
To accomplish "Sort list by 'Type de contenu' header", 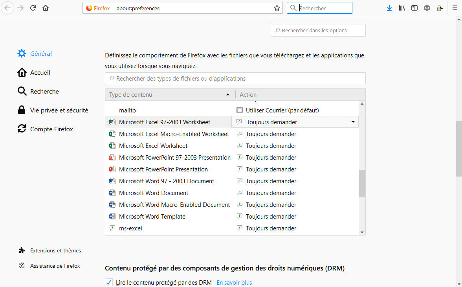I will [x=170, y=95].
